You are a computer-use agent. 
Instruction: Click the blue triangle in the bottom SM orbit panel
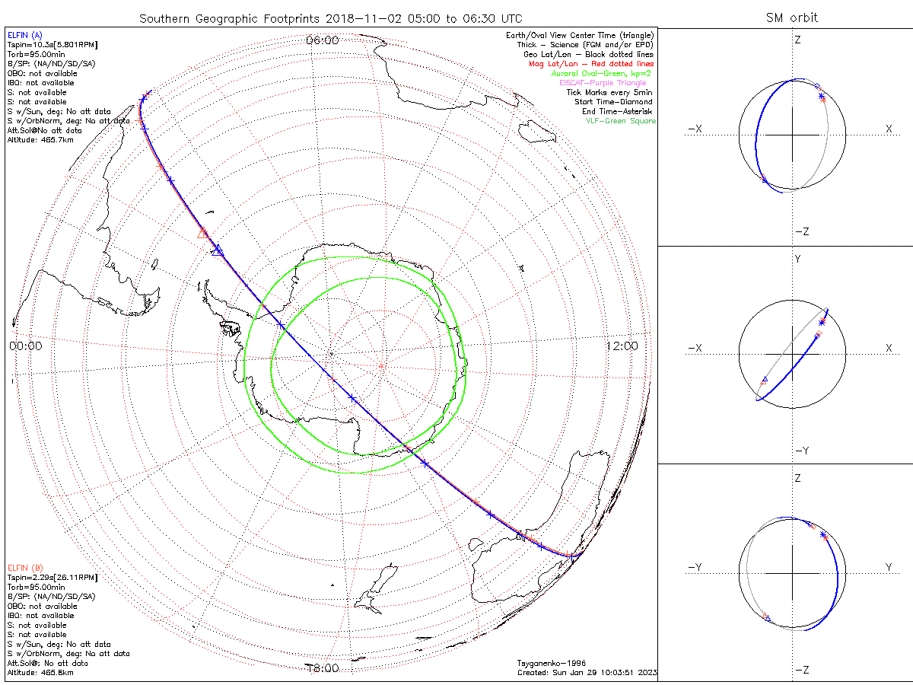[765, 618]
